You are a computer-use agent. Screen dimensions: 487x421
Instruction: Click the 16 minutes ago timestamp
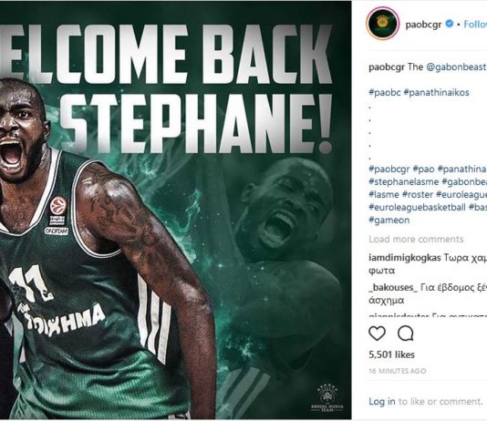pyautogui.click(x=398, y=371)
